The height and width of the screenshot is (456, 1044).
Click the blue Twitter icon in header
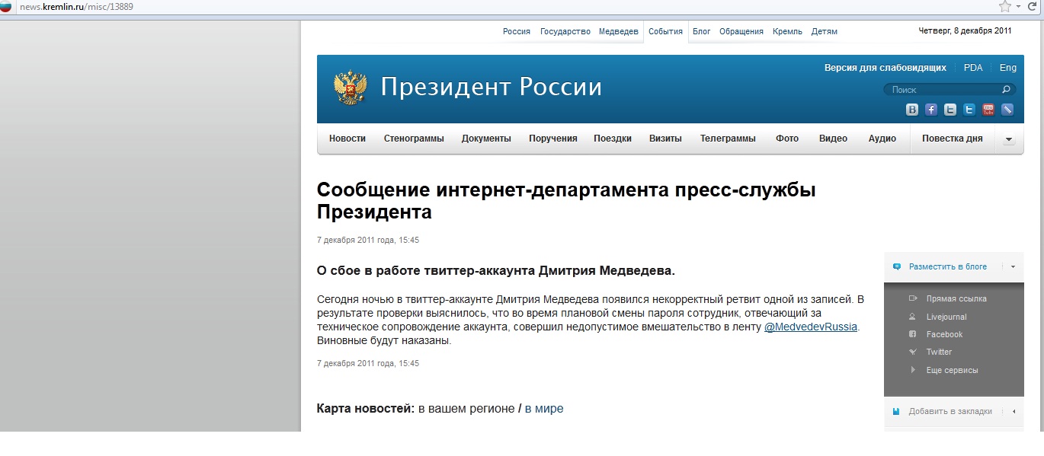[x=969, y=110]
